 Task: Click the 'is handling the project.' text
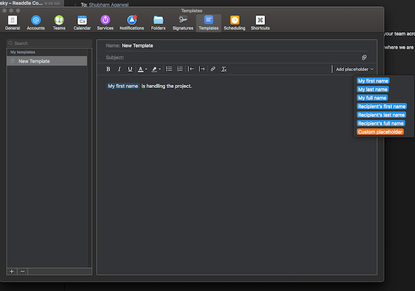click(x=167, y=86)
